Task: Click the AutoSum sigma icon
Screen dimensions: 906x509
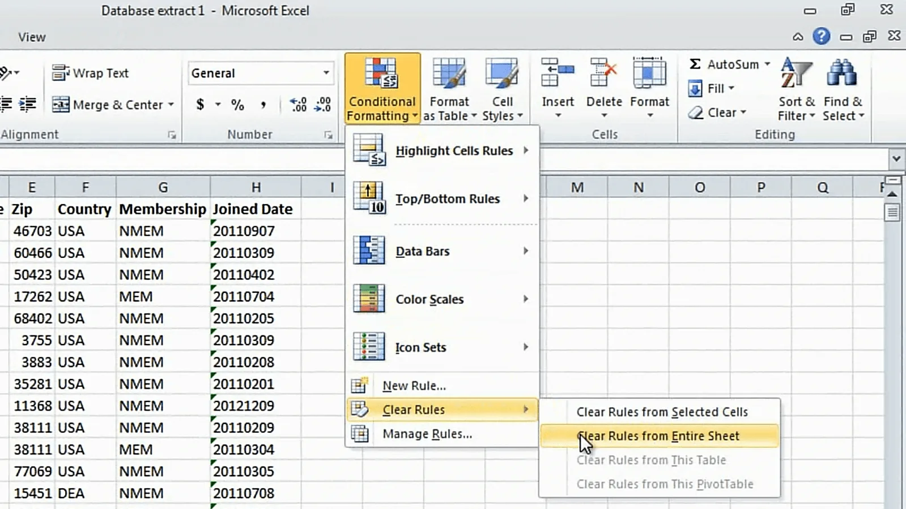Action: [x=695, y=64]
